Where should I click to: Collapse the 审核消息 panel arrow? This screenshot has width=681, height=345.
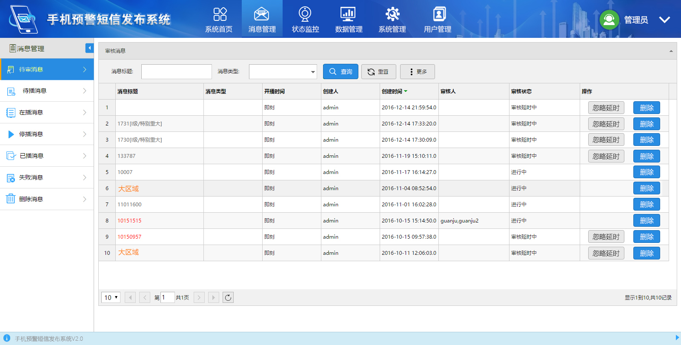click(x=671, y=51)
